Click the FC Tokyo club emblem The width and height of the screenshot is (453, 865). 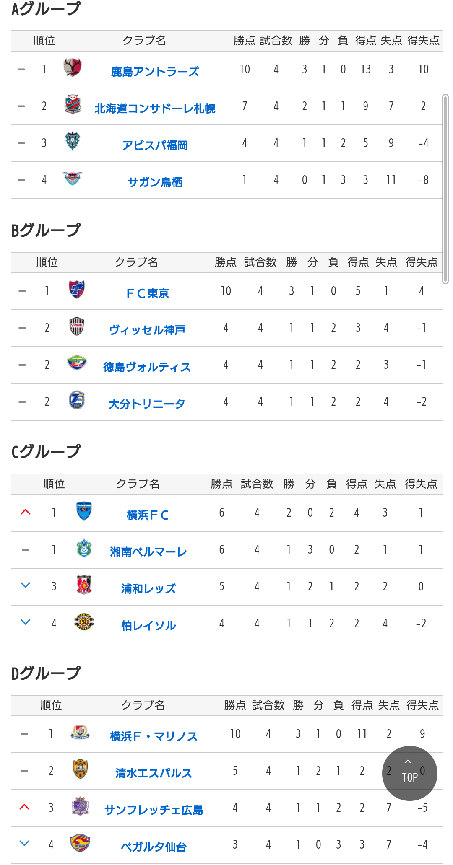pos(76,289)
